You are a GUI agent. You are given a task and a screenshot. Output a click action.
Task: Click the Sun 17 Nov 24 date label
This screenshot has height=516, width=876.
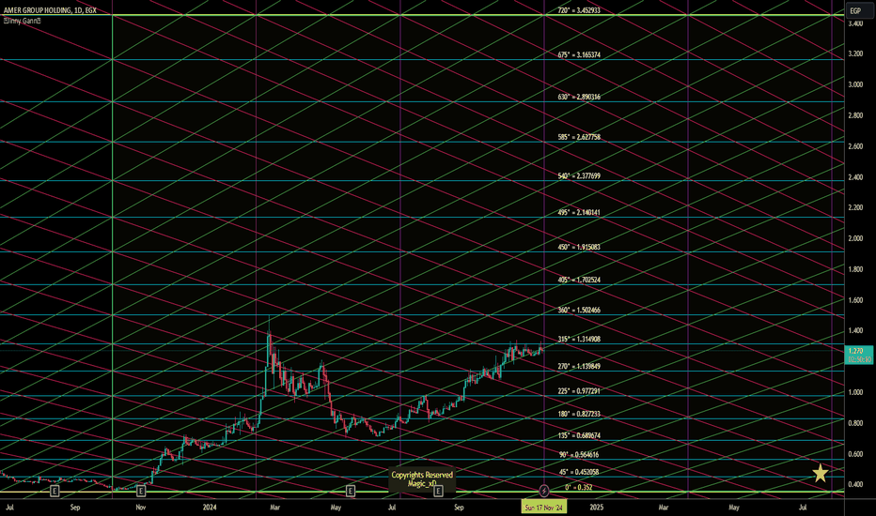click(543, 507)
